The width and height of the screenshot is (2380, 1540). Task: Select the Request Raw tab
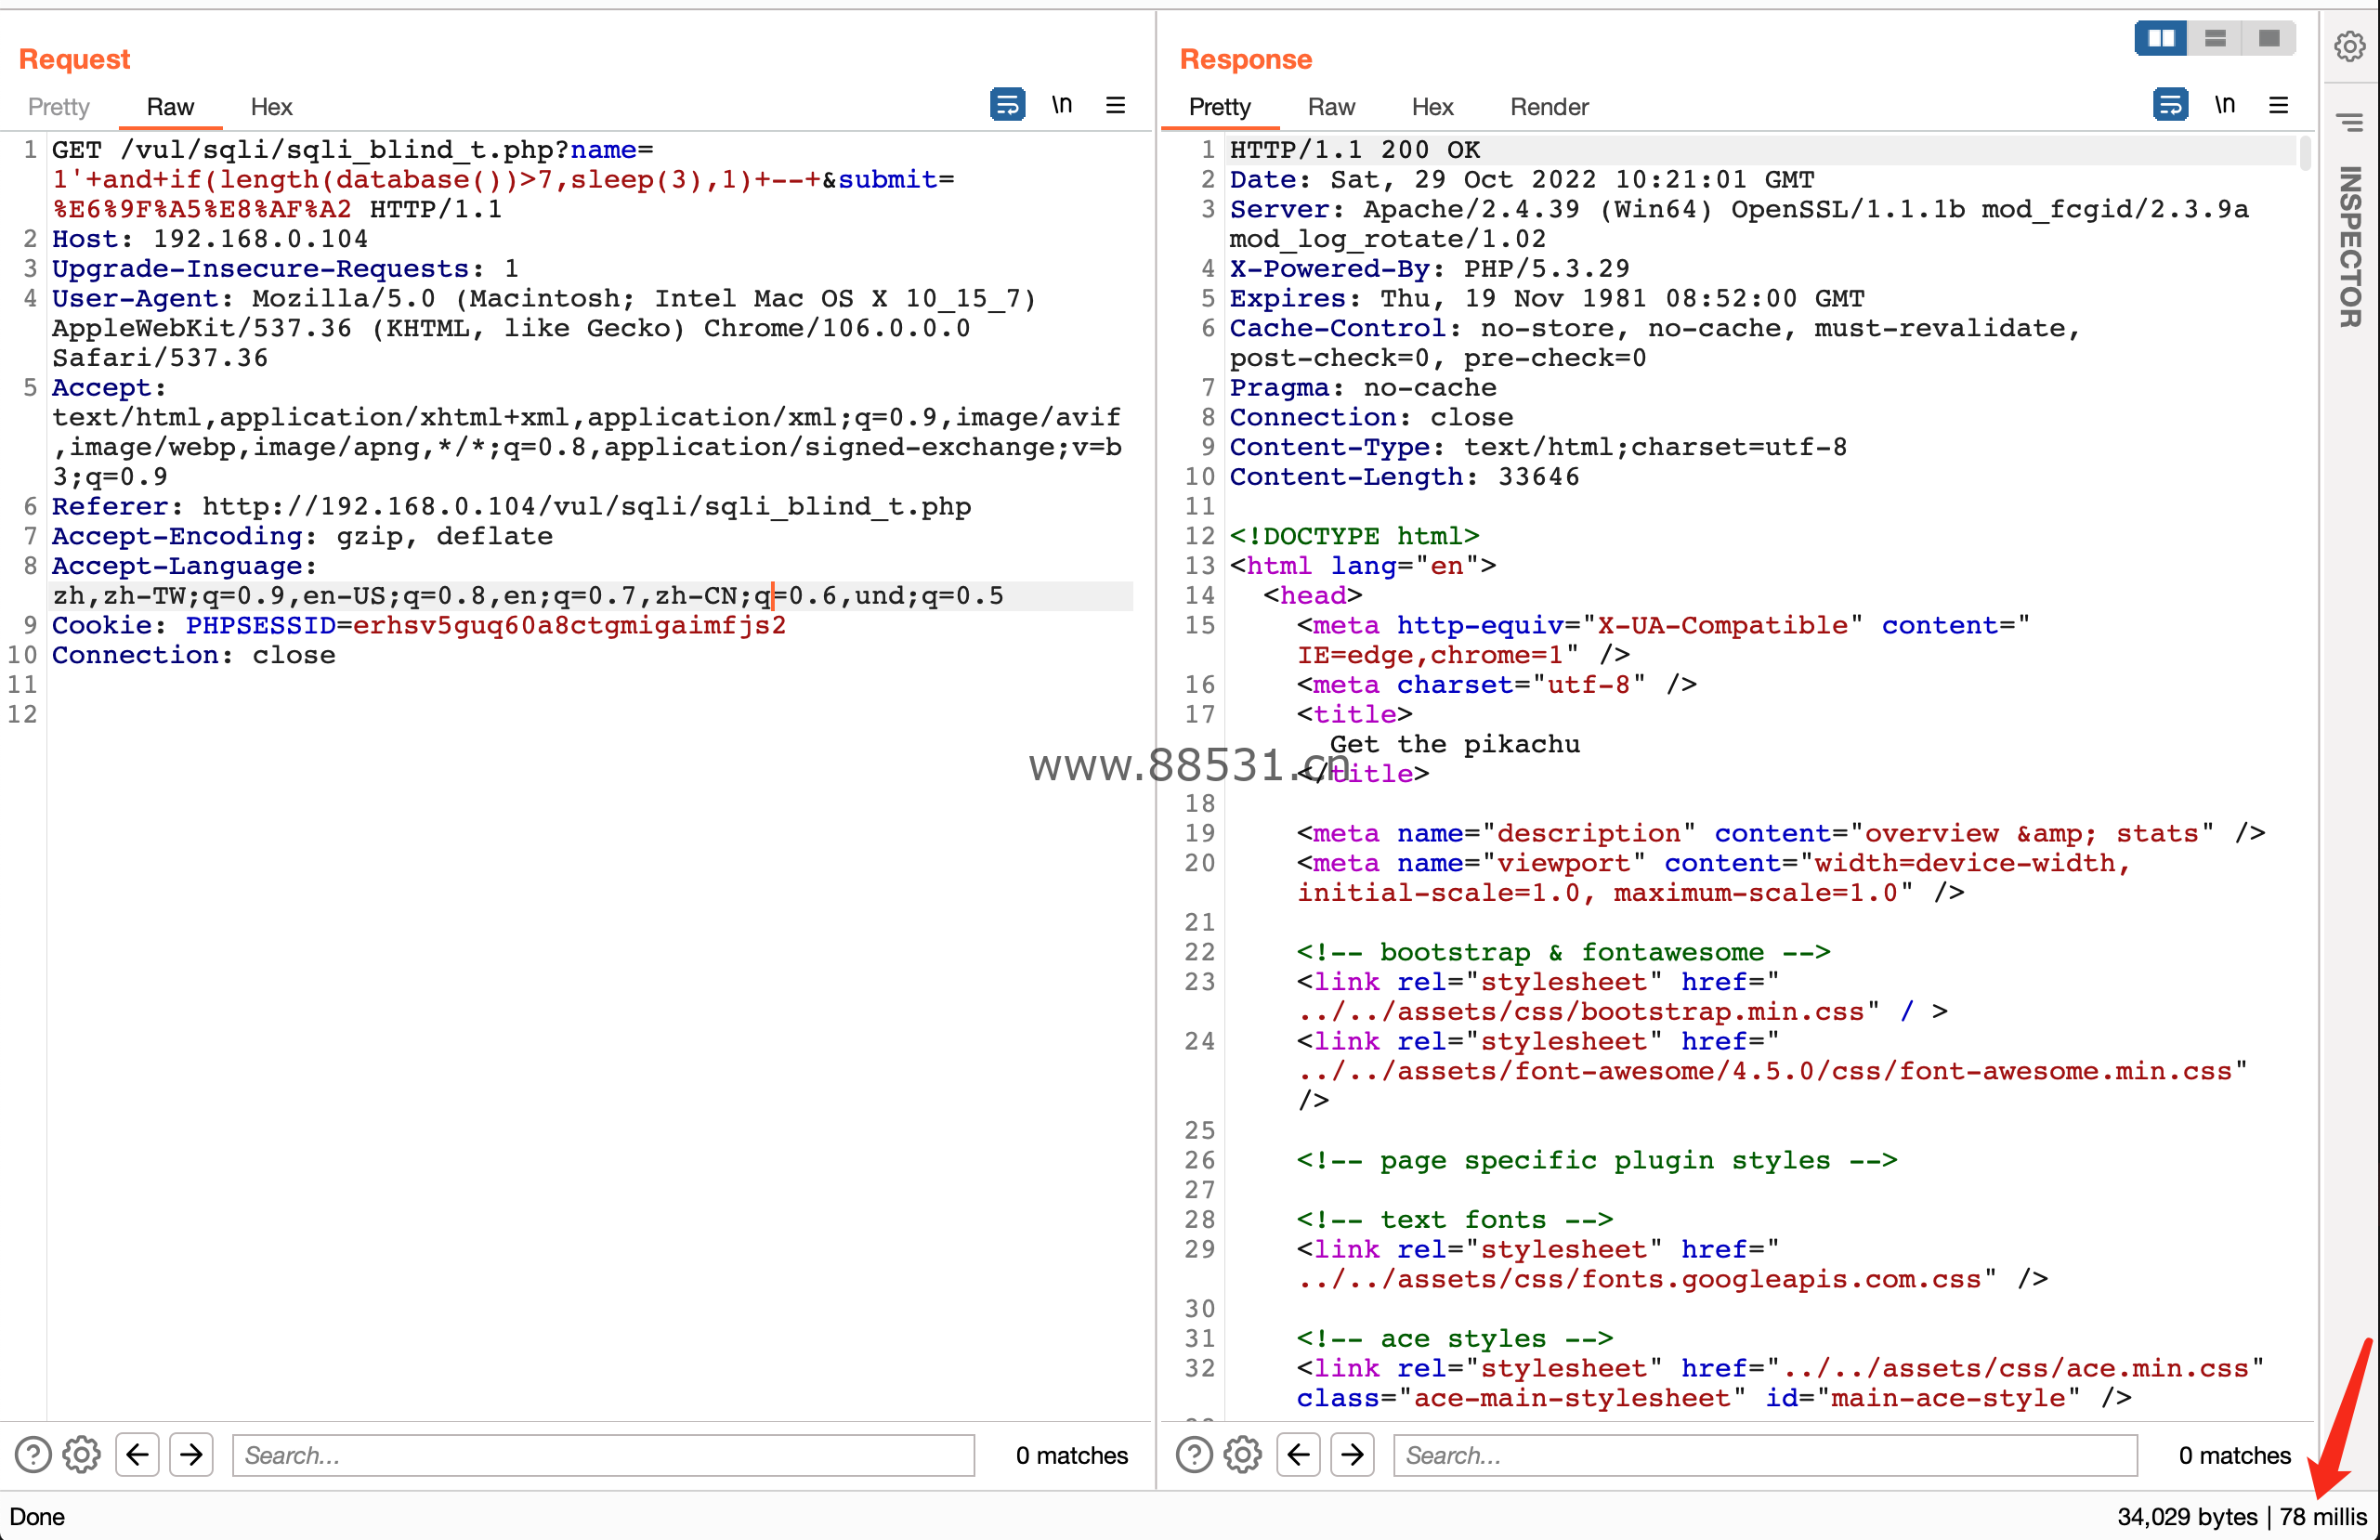[x=170, y=107]
